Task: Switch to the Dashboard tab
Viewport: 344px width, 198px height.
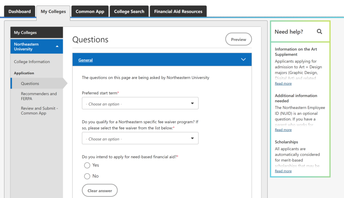Action: tap(20, 11)
